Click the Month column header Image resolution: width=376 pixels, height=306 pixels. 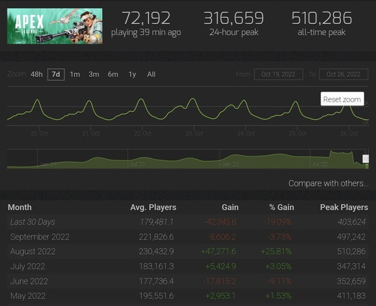point(19,207)
